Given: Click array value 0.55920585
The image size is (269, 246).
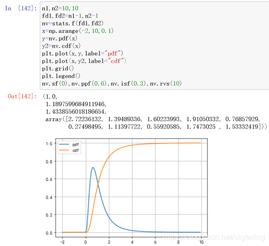Looking at the screenshot, I should tap(163, 126).
